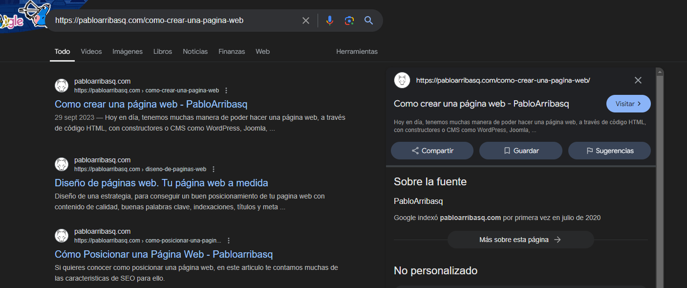Image resolution: width=687 pixels, height=288 pixels.
Task: Open three-dot menu for diseno-de-paginas-web result
Action: [214, 169]
